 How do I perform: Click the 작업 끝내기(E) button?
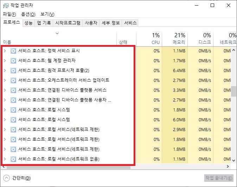pyautogui.click(x=219, y=178)
